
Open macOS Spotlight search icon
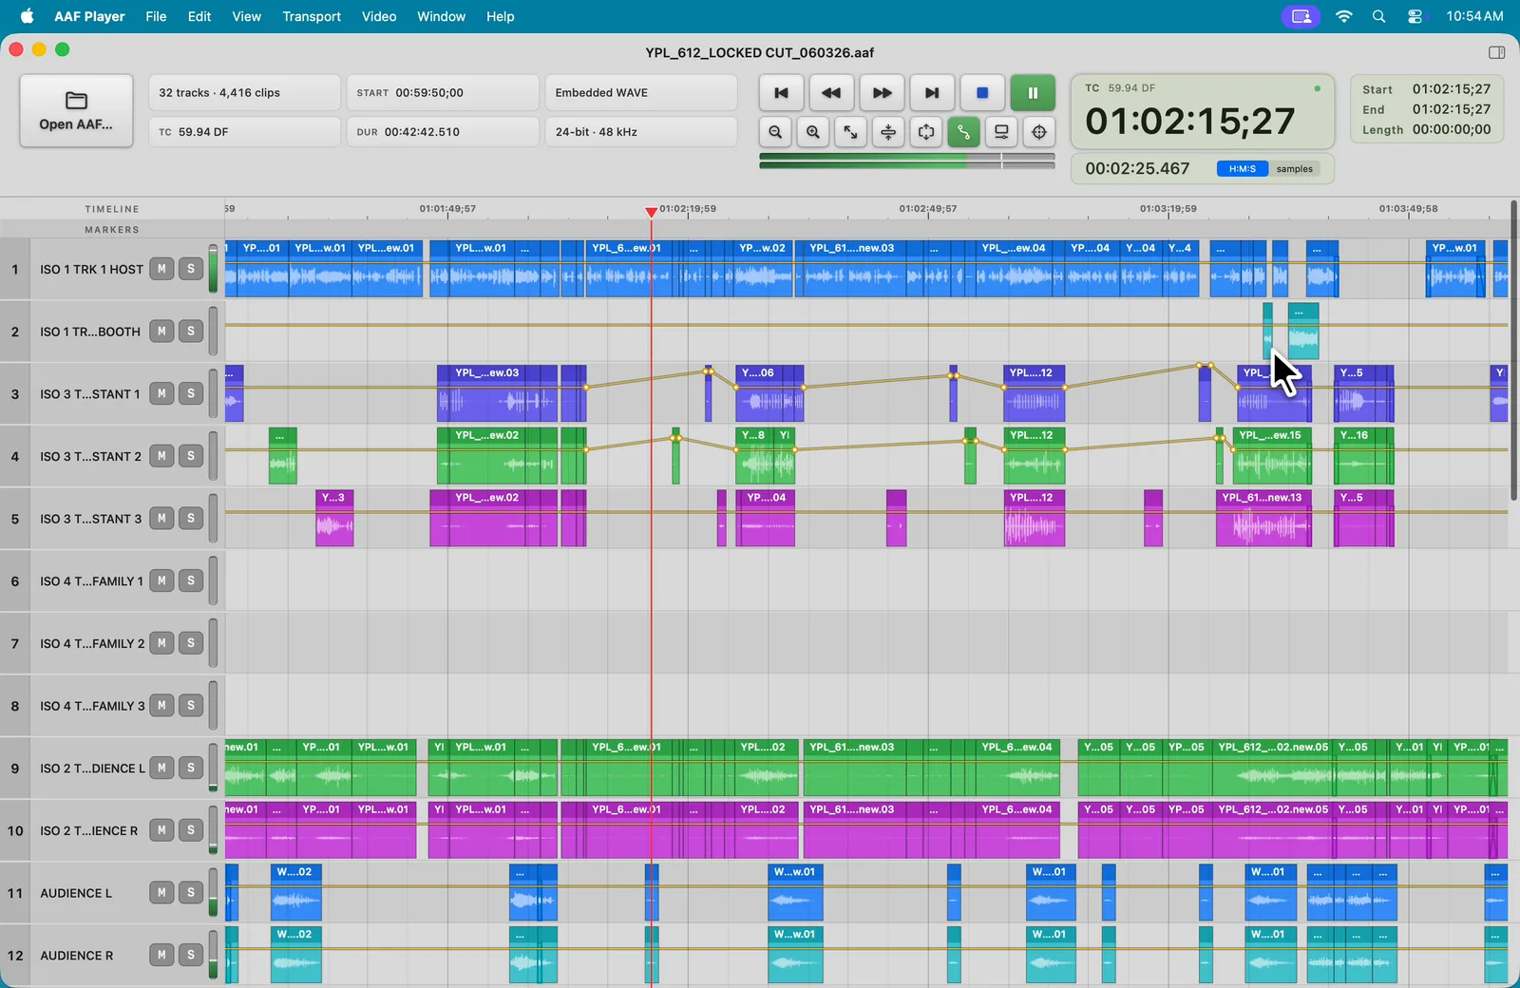1378,16
